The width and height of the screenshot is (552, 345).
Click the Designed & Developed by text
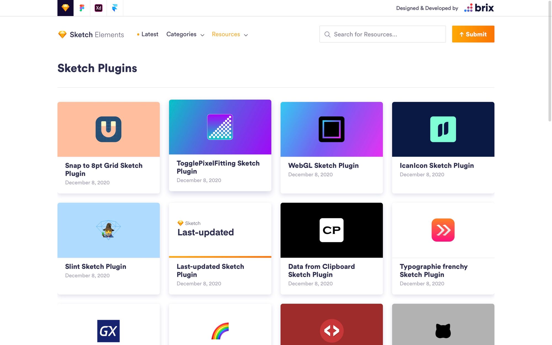click(427, 8)
